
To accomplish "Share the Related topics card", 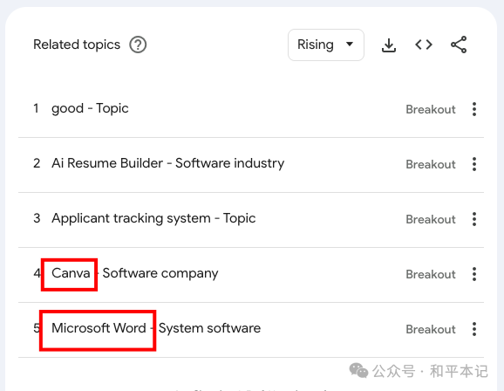I will [459, 45].
